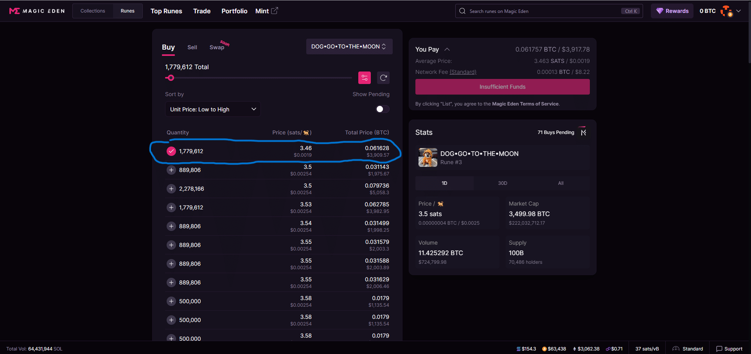Viewport: 751px width, 354px height.
Task: Click the Solana price icon in footer
Action: (x=519, y=349)
